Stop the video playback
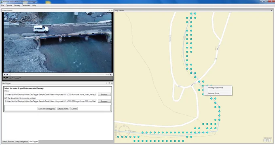The image size is (275, 145). pyautogui.click(x=7, y=75)
